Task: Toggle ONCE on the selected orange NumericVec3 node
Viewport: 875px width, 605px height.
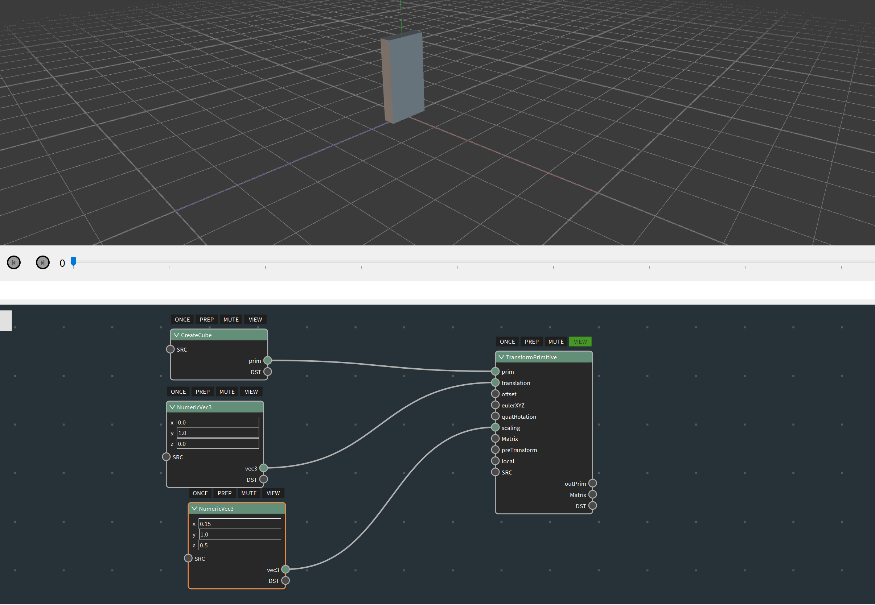Action: tap(200, 493)
